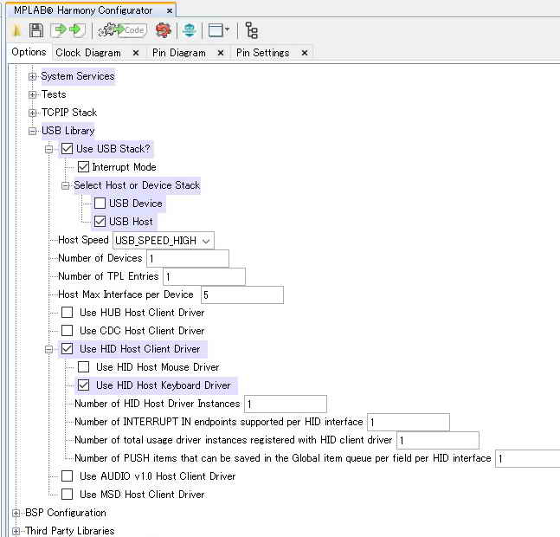Click the Host Max Interface per Device field
Viewport: 560px width, 537px height.
242,295
